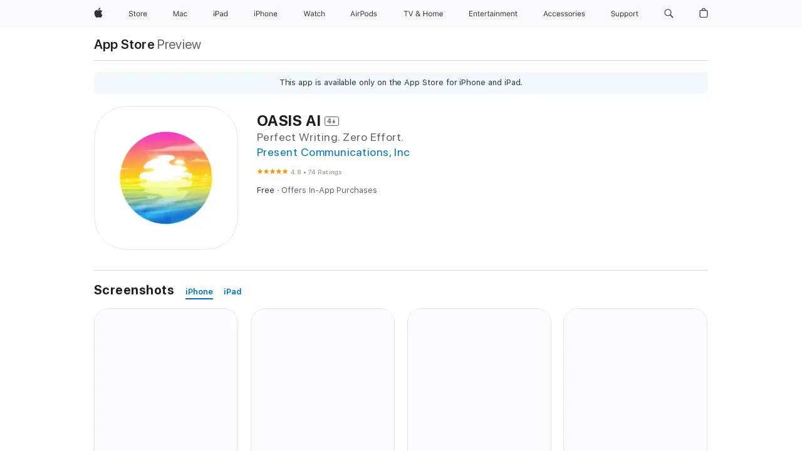Viewport: 802px width, 451px height.
Task: Click the App Store Preview heading link
Action: point(123,44)
